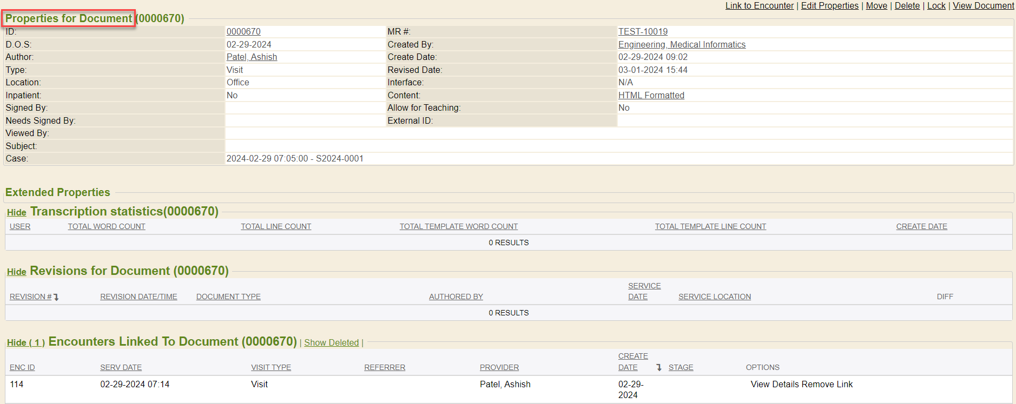The image size is (1016, 404).
Task: Choose Edit Properties from top menu
Action: (x=829, y=6)
